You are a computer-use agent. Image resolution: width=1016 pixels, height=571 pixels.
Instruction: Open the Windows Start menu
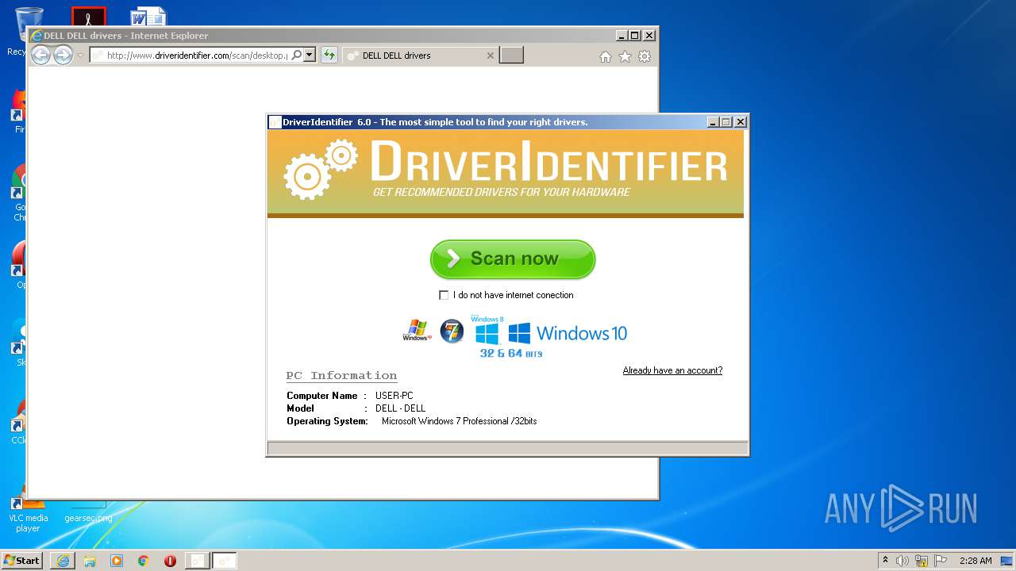(22, 560)
